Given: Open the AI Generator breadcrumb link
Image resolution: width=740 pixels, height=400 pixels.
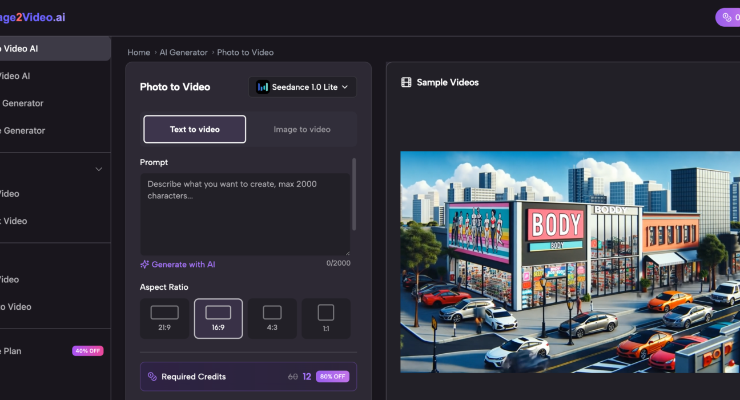Looking at the screenshot, I should click(183, 52).
